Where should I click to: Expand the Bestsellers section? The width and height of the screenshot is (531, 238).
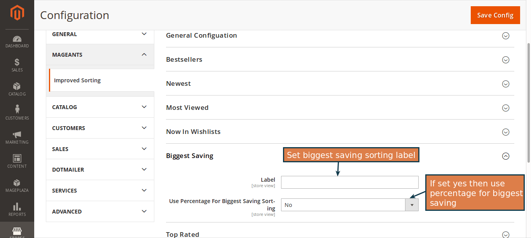click(506, 60)
